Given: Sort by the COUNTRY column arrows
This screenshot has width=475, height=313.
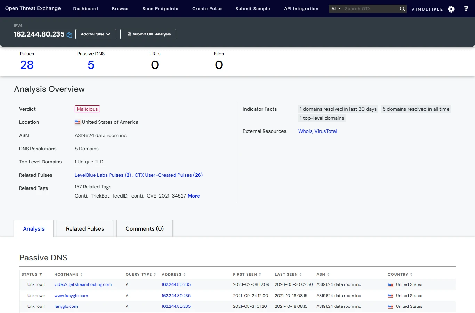Looking at the screenshot, I should pyautogui.click(x=411, y=274).
